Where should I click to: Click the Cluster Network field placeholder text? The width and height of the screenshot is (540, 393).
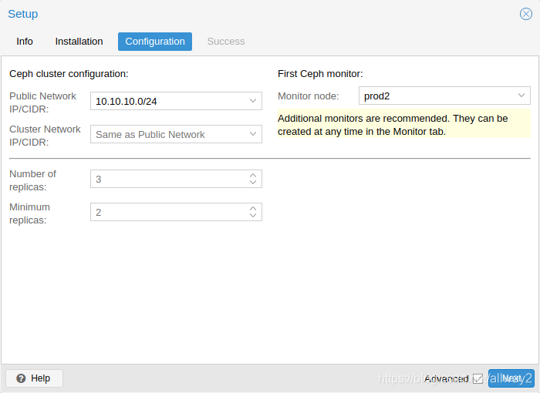click(150, 135)
